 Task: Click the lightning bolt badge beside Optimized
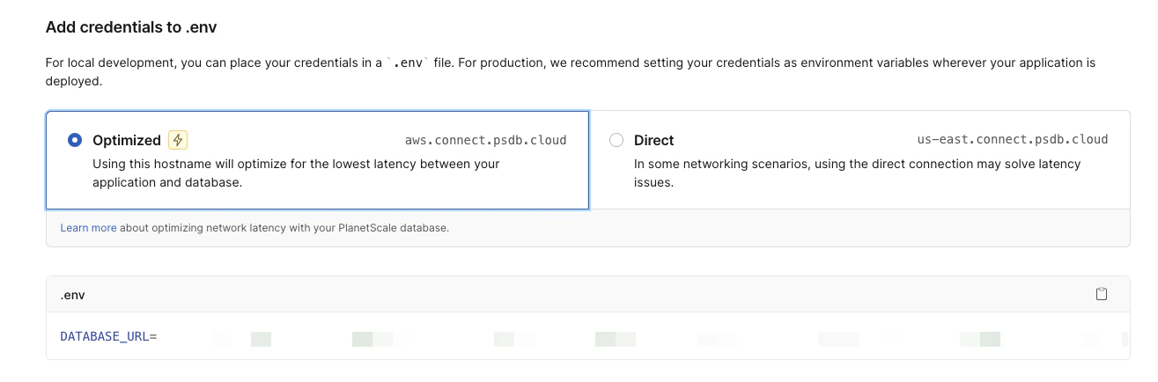tap(178, 140)
